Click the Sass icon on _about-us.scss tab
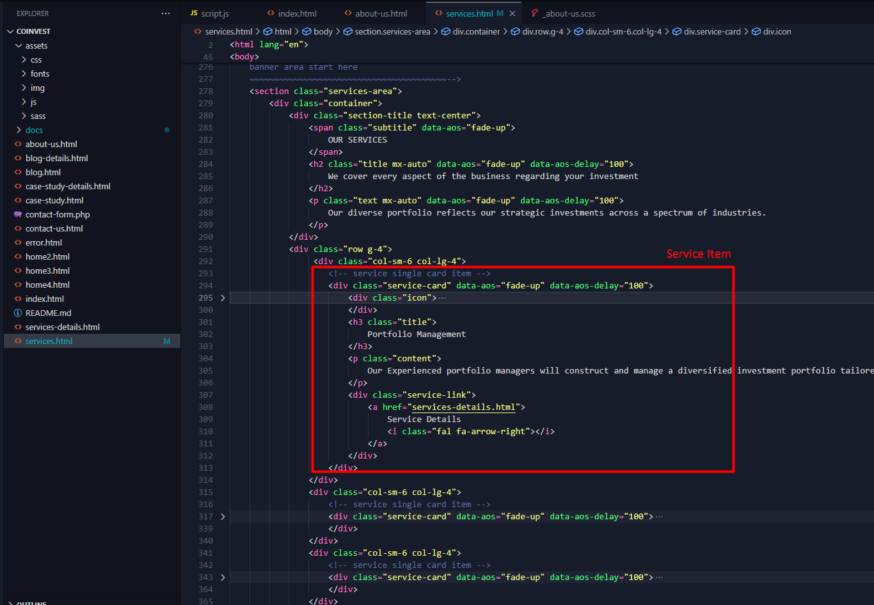The width and height of the screenshot is (874, 605). pyautogui.click(x=535, y=13)
